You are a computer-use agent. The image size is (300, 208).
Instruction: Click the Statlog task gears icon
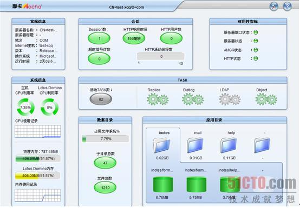193,99
